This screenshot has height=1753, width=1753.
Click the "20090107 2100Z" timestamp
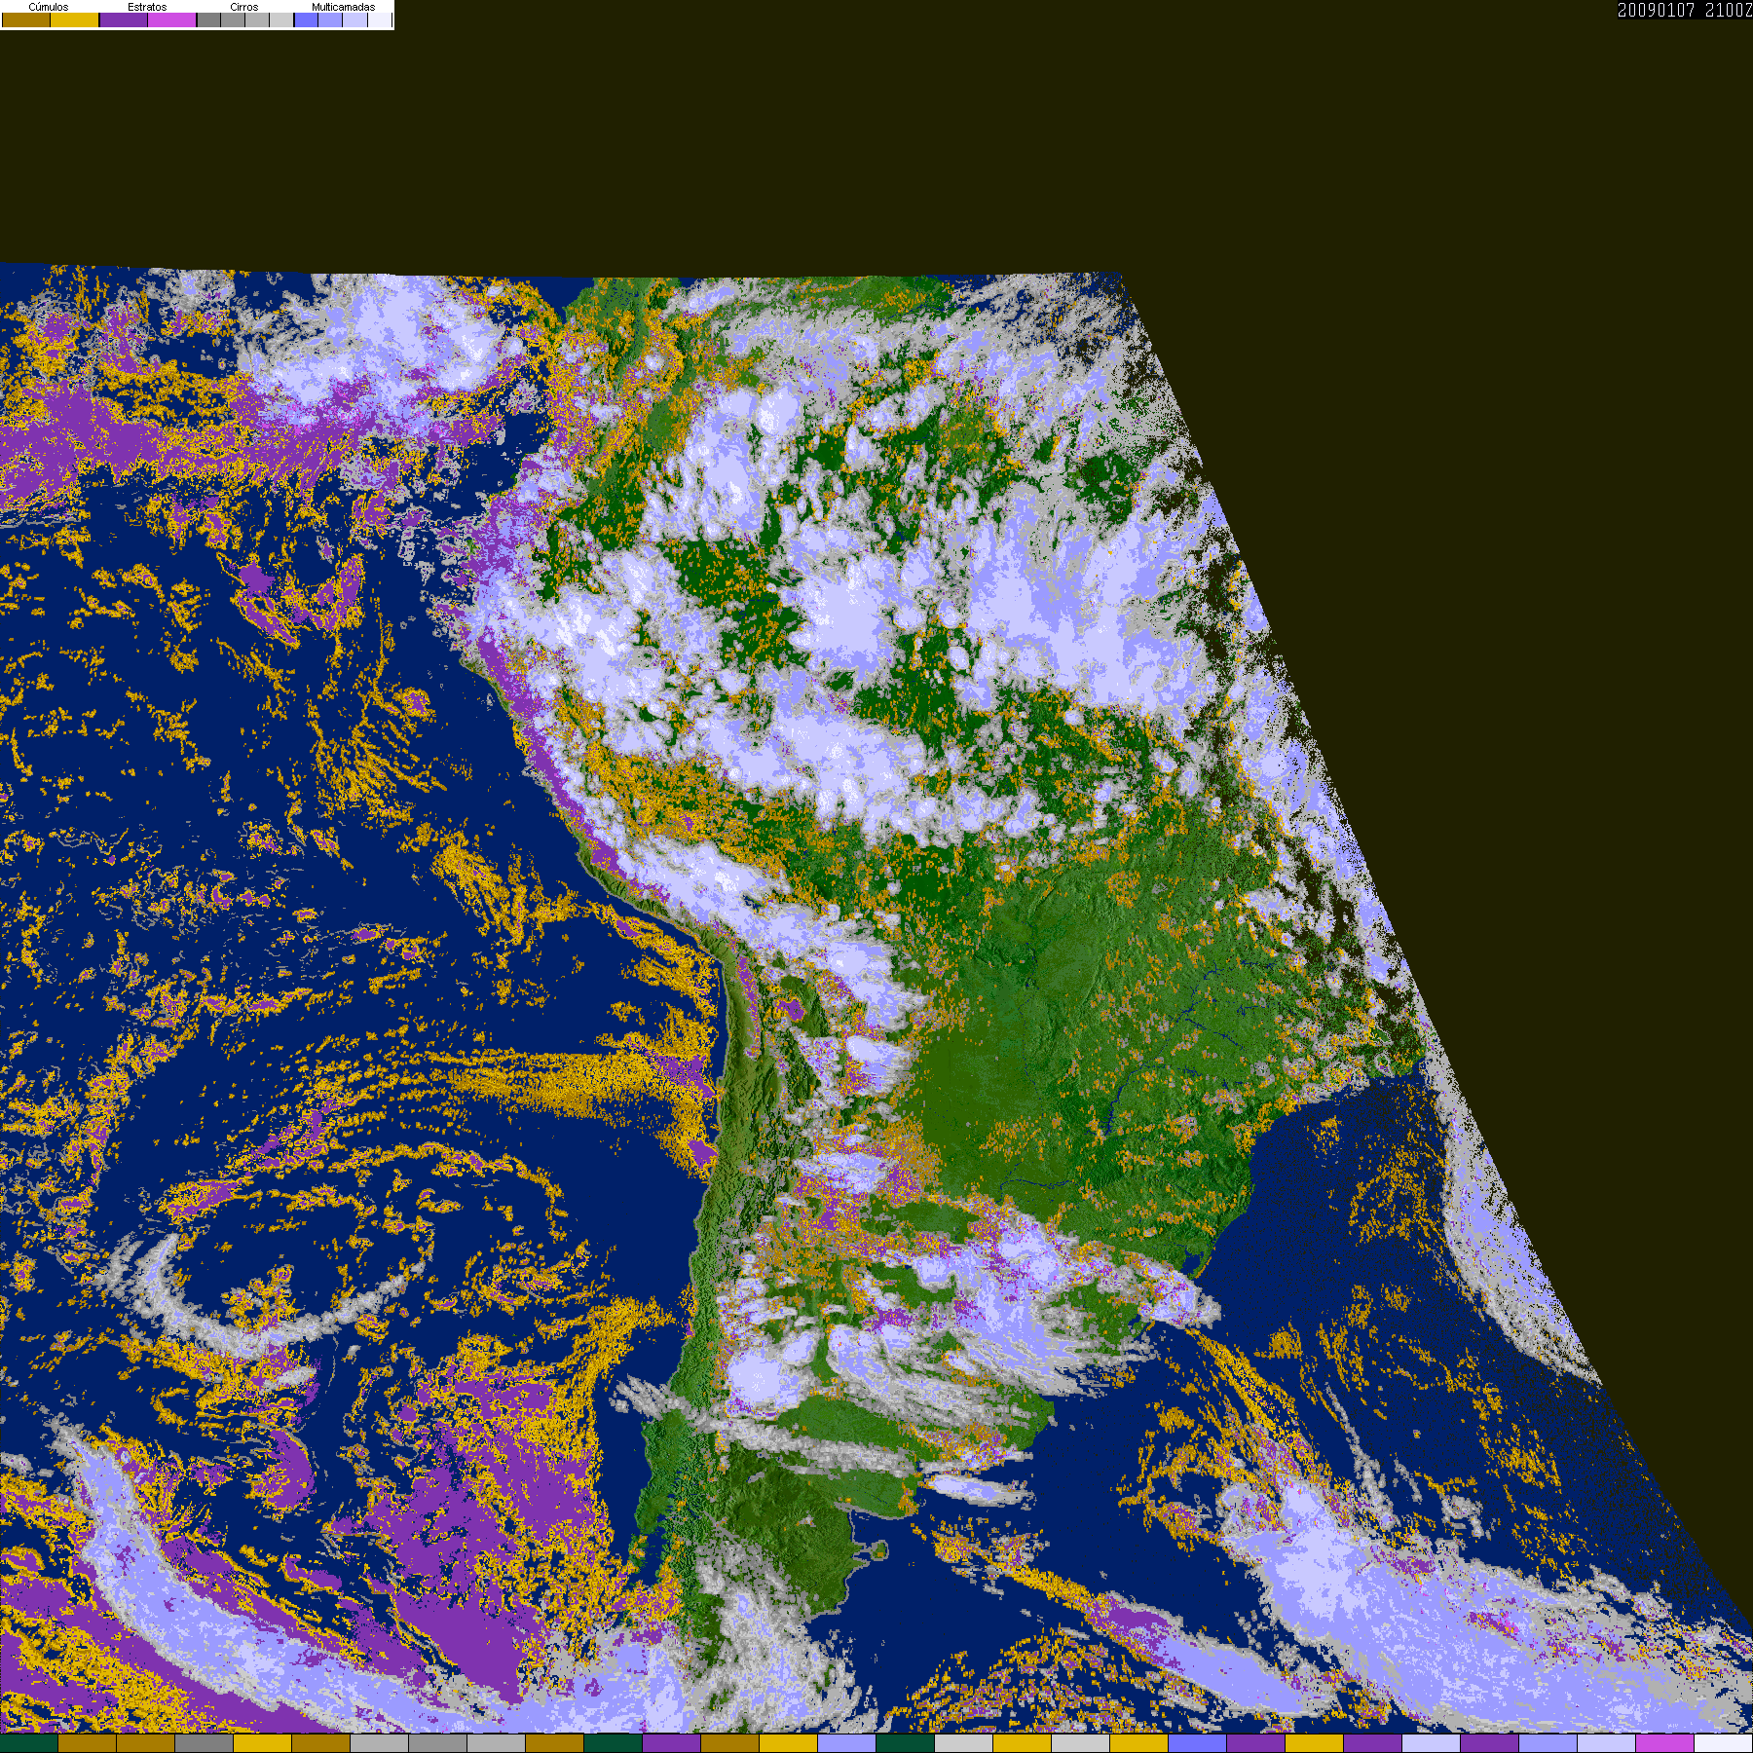(x=1685, y=10)
